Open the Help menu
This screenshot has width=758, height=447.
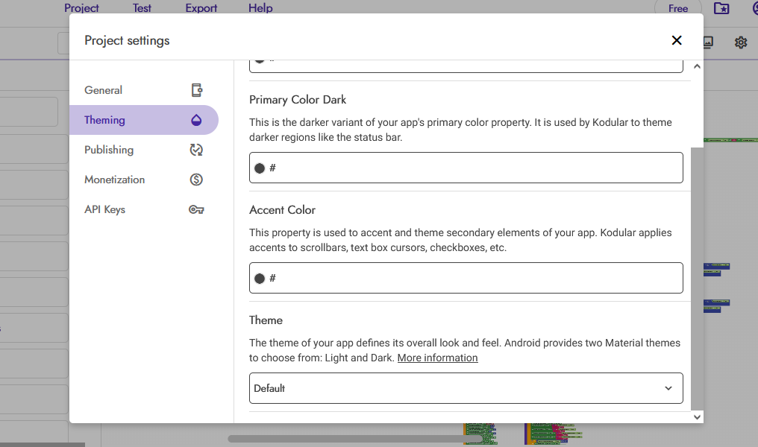tap(260, 8)
